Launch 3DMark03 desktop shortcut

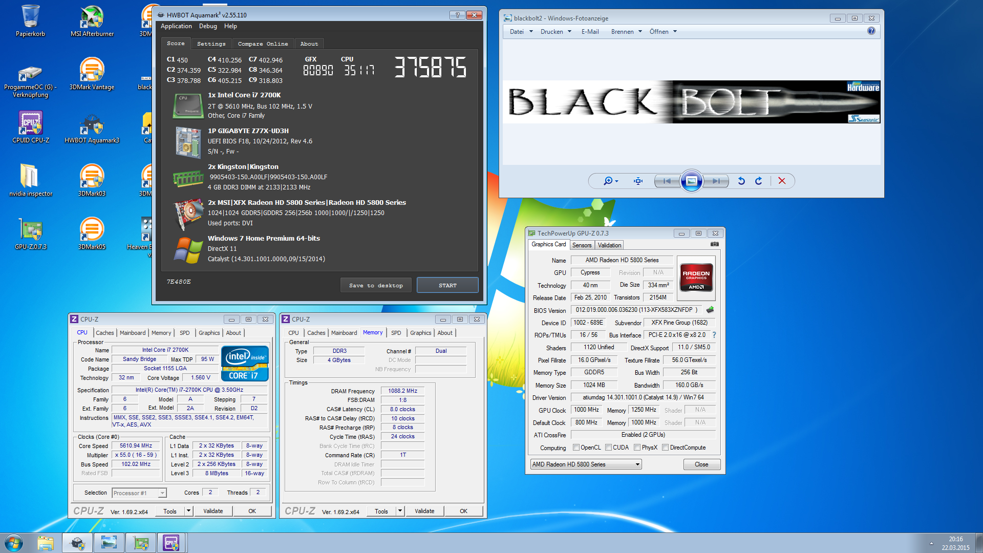[x=92, y=180]
